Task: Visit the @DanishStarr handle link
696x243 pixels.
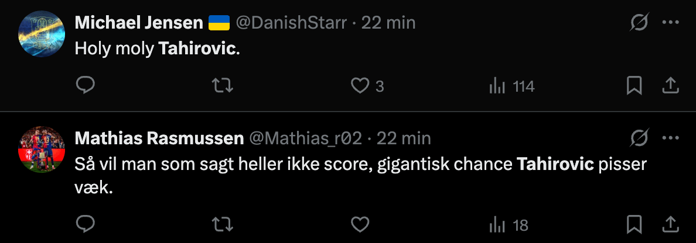Action: tap(292, 23)
